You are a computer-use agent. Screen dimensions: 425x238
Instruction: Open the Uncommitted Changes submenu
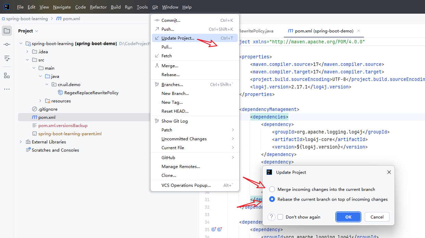coord(195,139)
